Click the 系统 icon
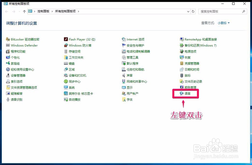This screenshot has width=252, height=165. pos(66,88)
